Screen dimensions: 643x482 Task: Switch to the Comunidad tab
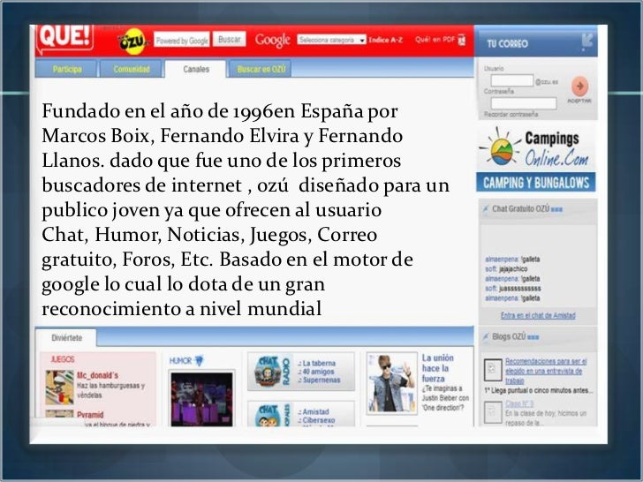(x=132, y=69)
